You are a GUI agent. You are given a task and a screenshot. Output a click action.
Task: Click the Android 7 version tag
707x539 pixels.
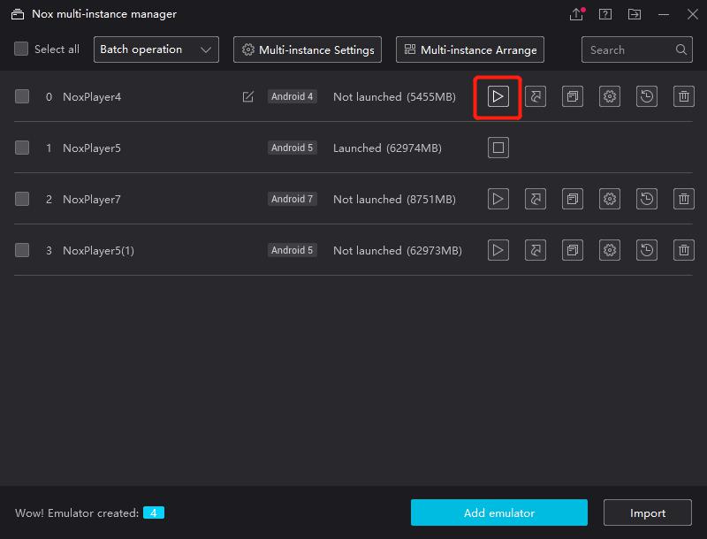coord(293,199)
